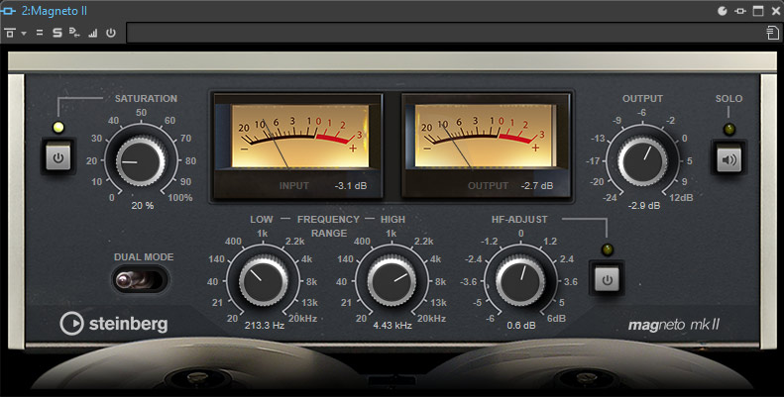The image size is (784, 397).
Task: Toggle the HF-Adjust power button
Action: pos(607,278)
